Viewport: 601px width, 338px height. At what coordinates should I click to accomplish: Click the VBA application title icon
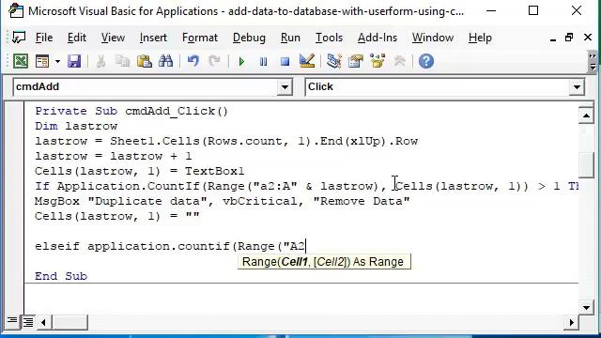coord(16,10)
